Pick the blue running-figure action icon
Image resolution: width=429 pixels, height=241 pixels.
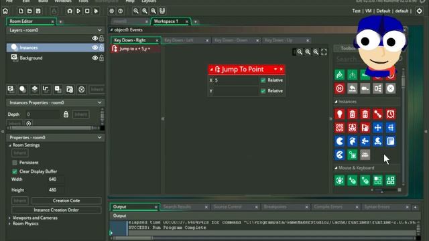(365, 141)
